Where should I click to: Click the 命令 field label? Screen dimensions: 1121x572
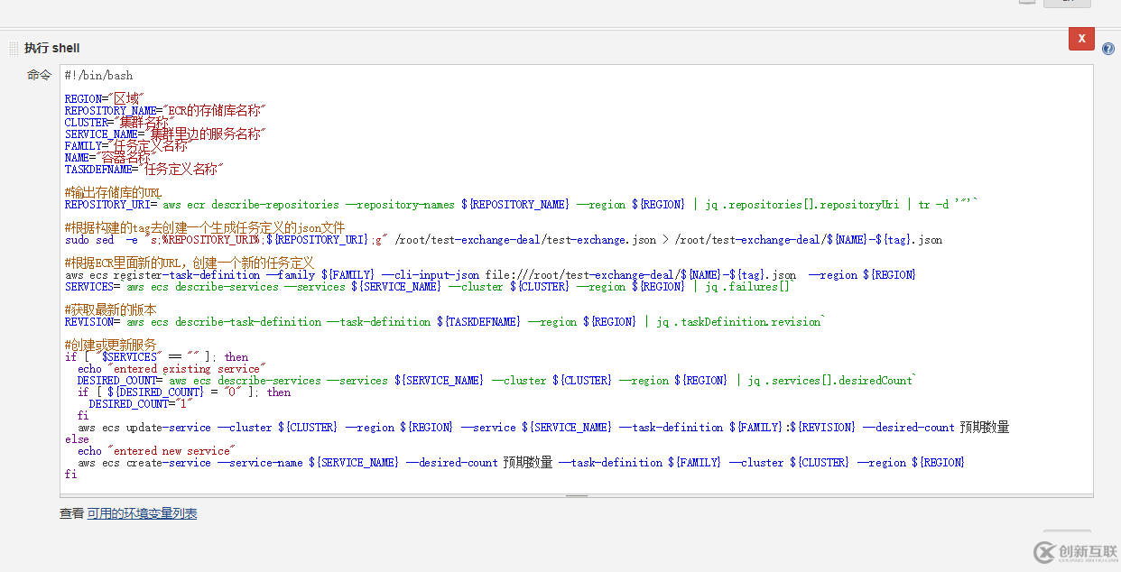39,75
